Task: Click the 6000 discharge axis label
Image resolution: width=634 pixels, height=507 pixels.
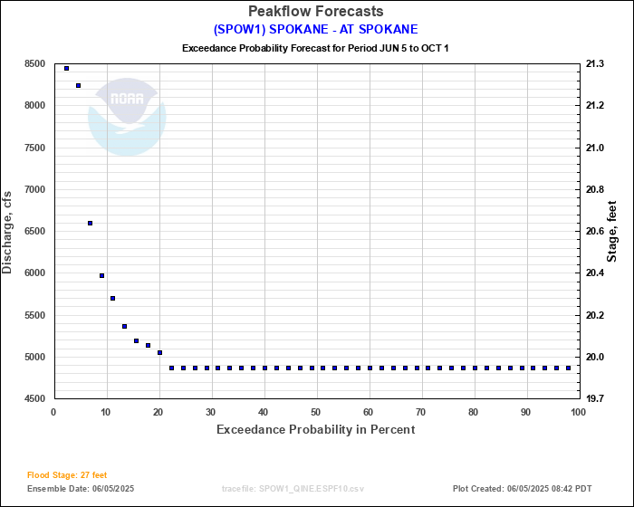Action: point(34,273)
